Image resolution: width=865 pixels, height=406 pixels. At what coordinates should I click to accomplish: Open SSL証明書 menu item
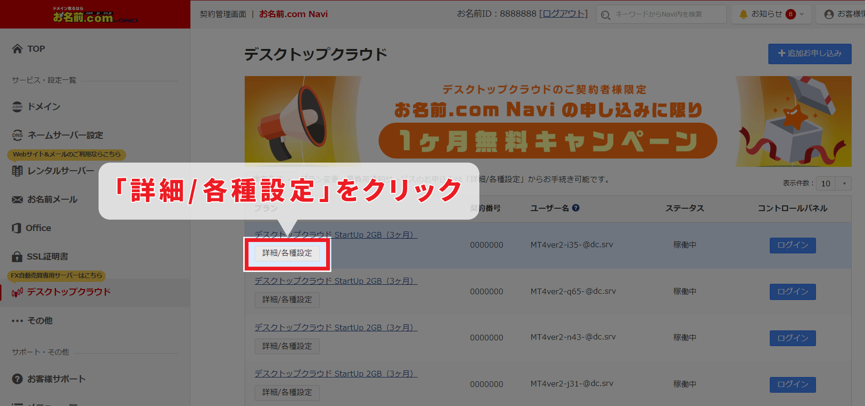47,256
